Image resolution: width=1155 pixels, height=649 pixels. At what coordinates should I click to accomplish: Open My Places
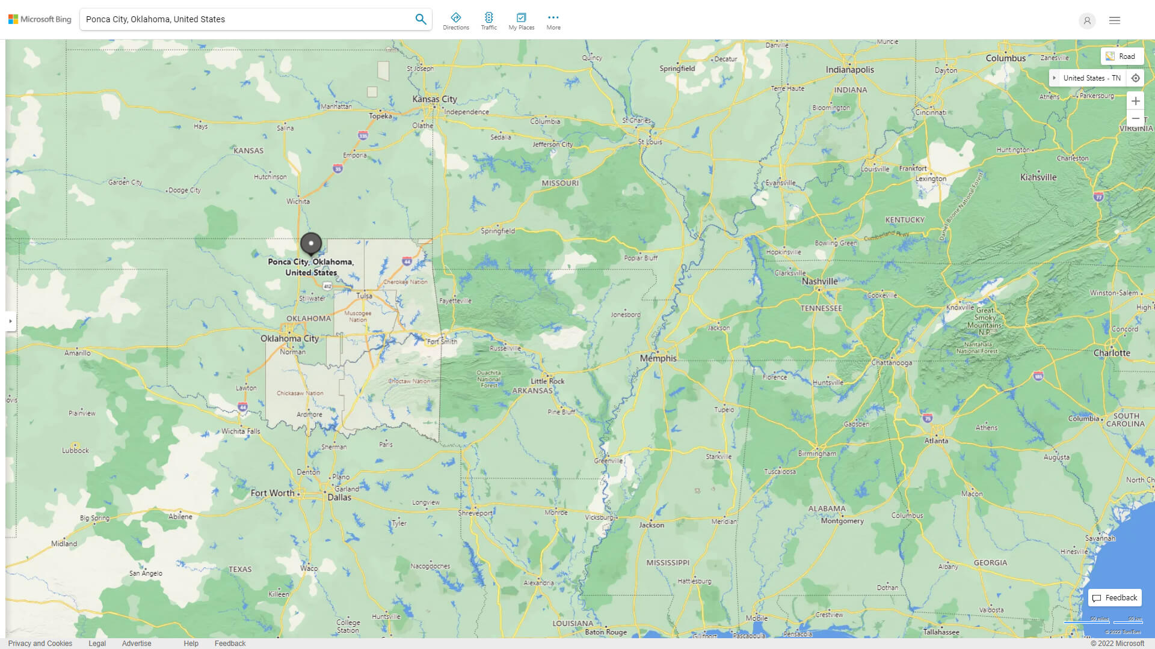point(521,21)
